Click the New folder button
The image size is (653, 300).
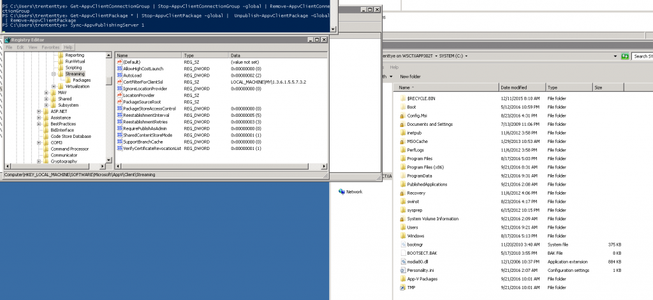pyautogui.click(x=411, y=77)
